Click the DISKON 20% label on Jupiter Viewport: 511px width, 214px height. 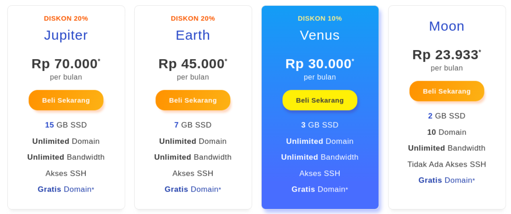click(x=66, y=18)
